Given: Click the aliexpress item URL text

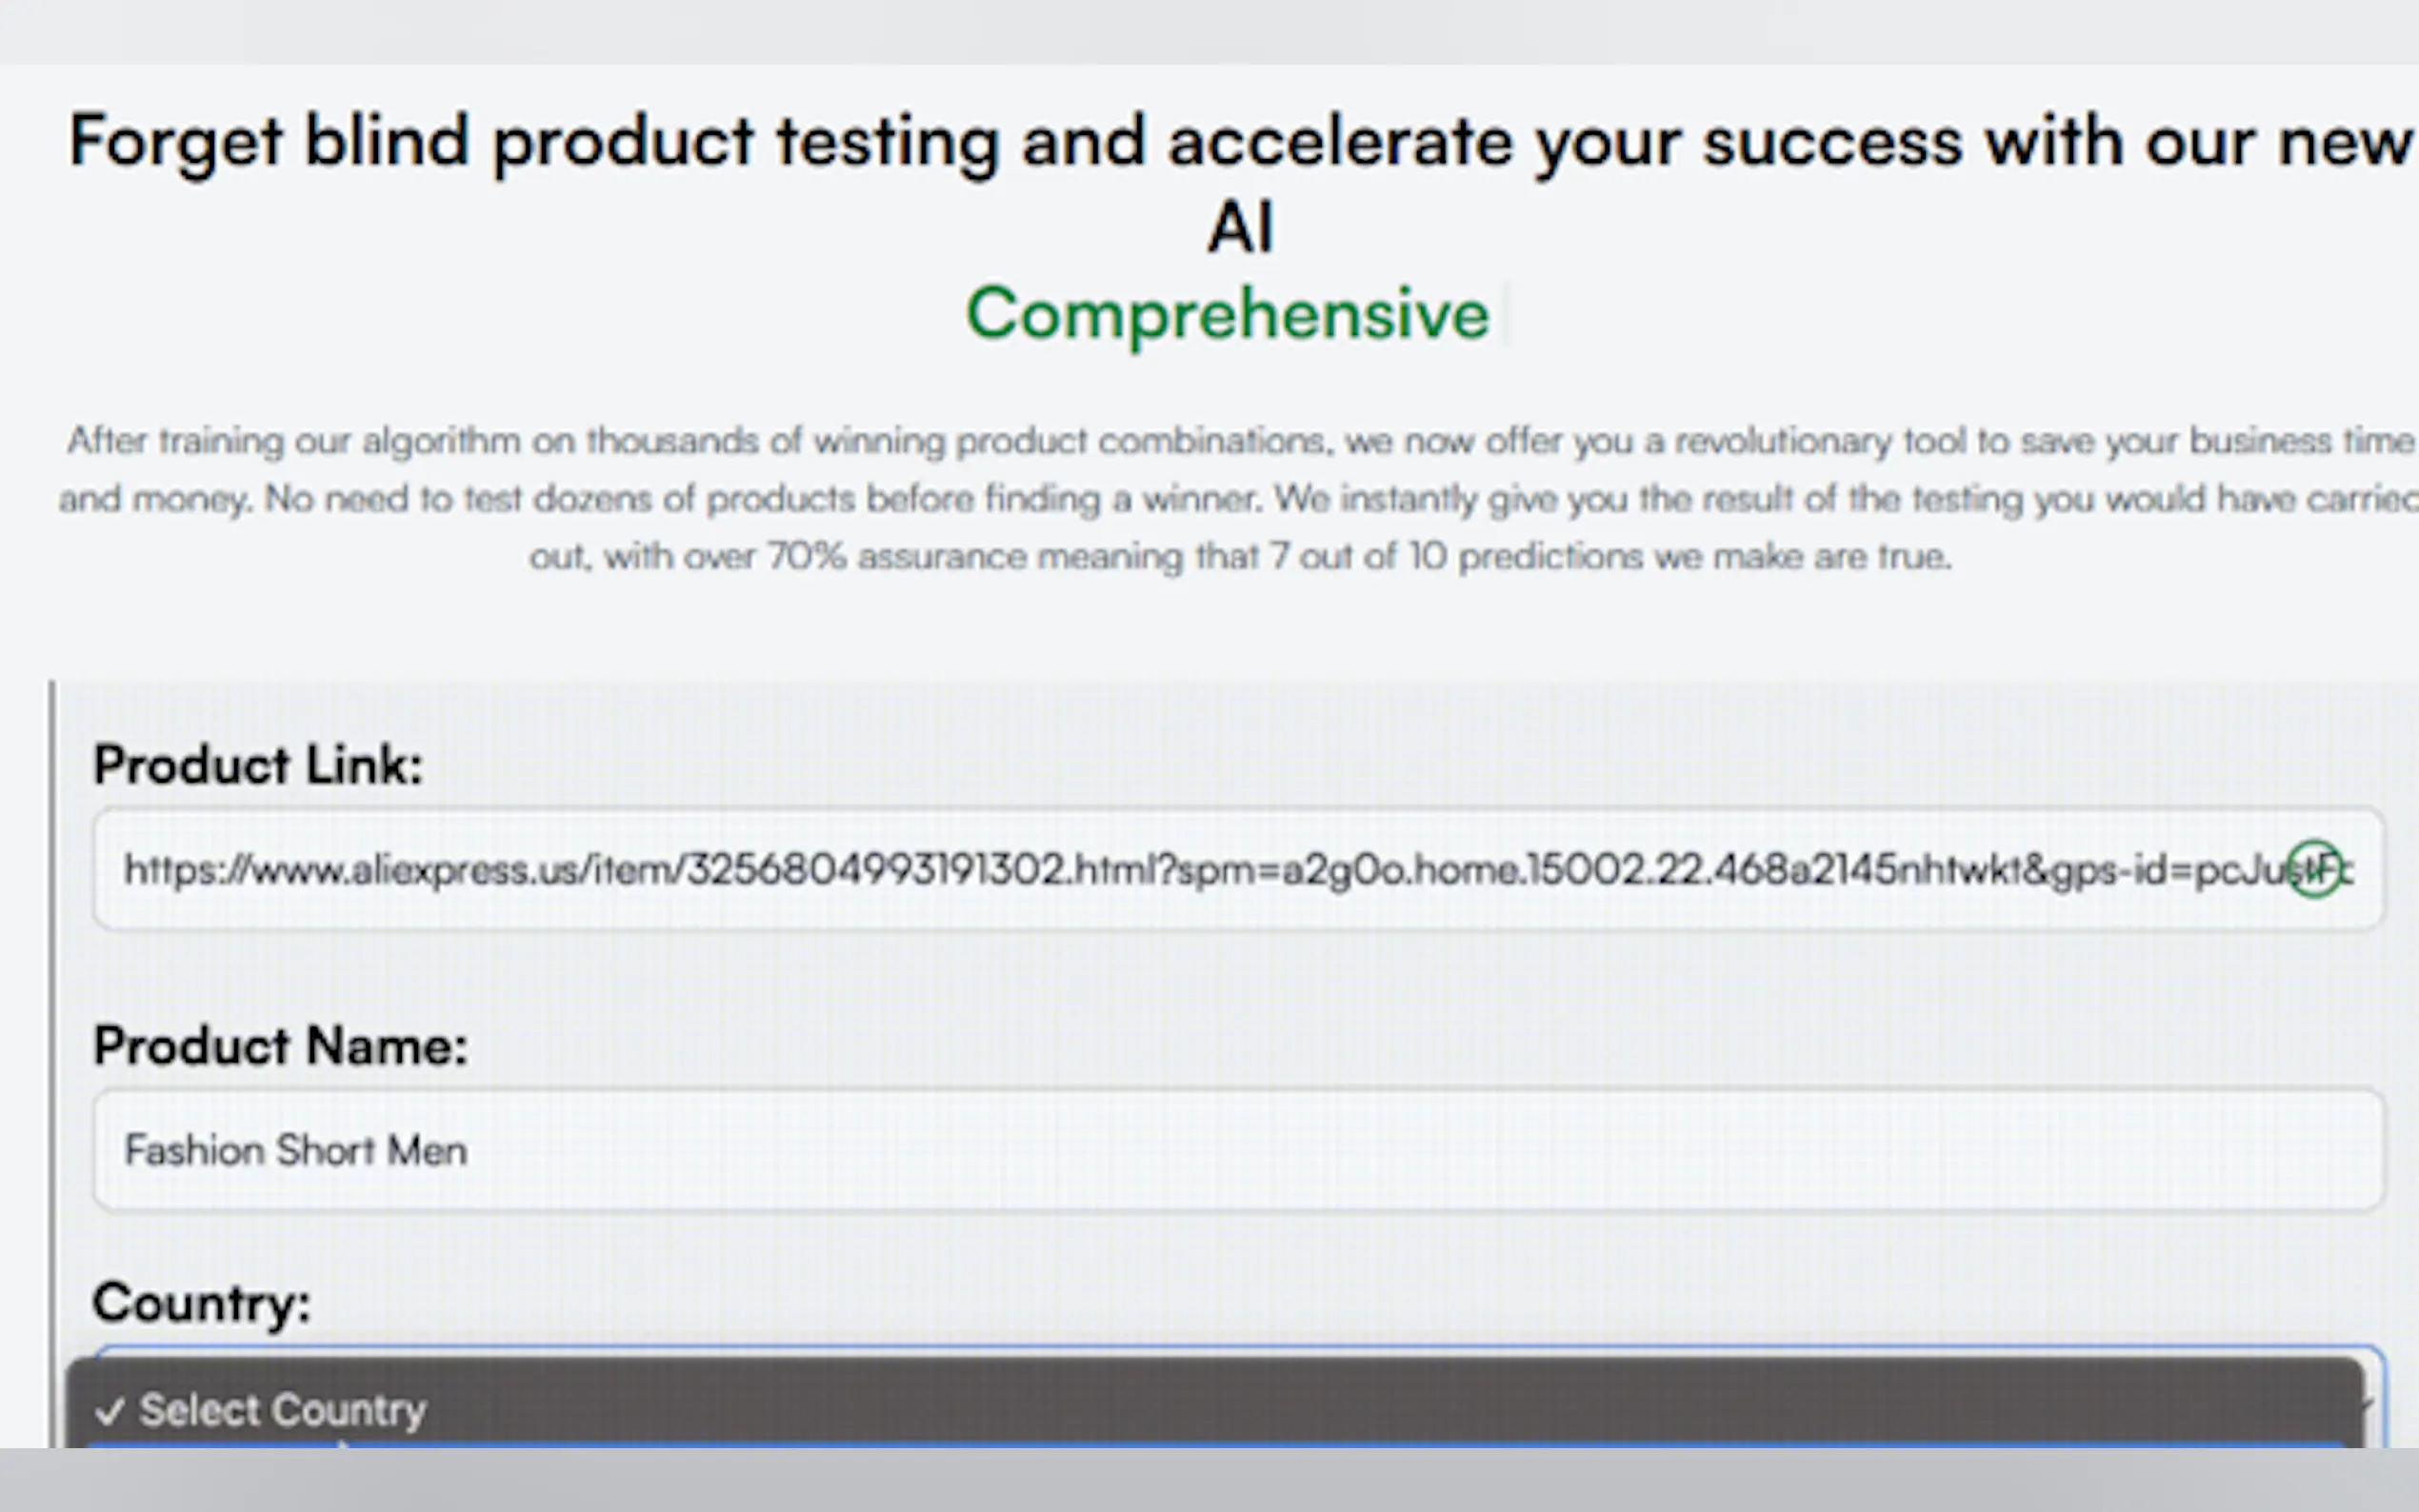Looking at the screenshot, I should tap(700, 869).
